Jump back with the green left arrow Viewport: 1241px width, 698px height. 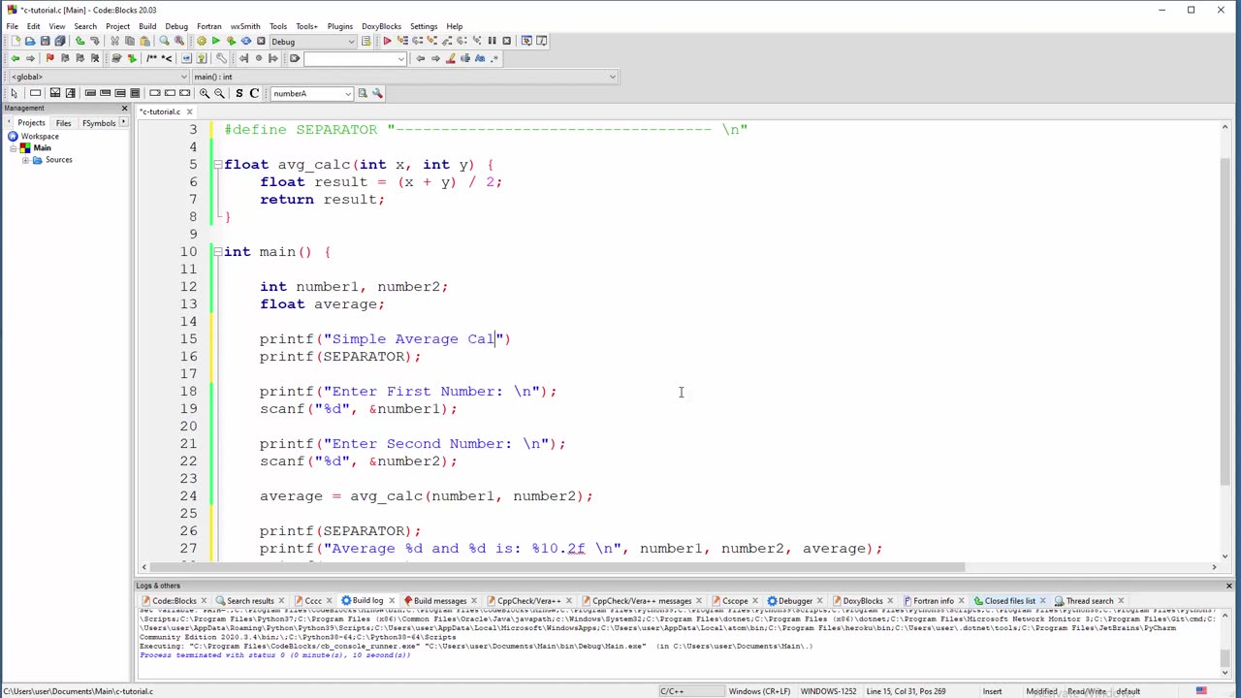pos(16,58)
